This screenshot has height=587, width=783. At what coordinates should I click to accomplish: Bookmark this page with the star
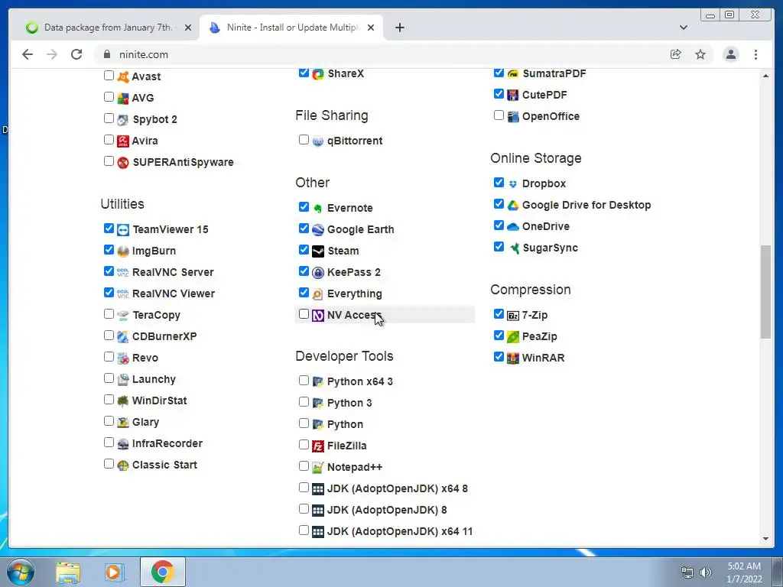[x=700, y=54]
